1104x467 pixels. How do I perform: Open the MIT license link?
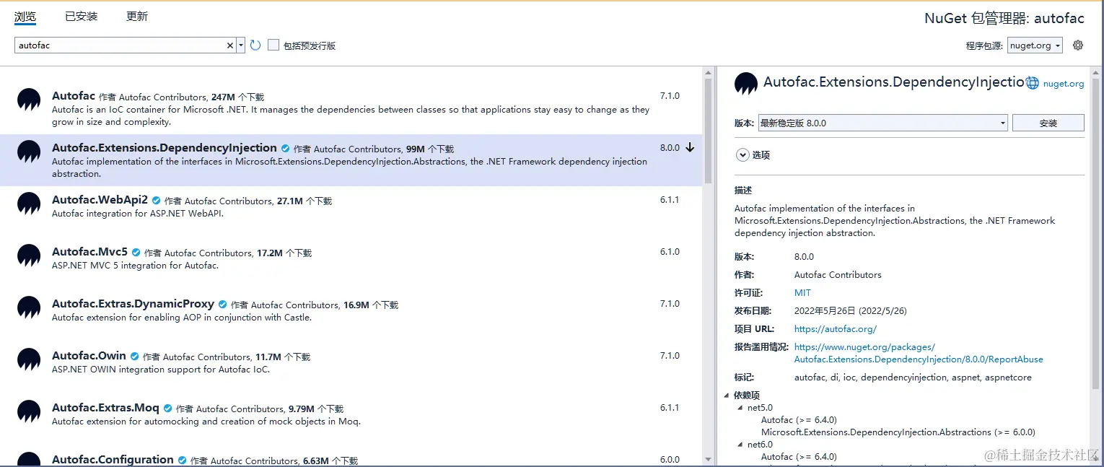802,293
